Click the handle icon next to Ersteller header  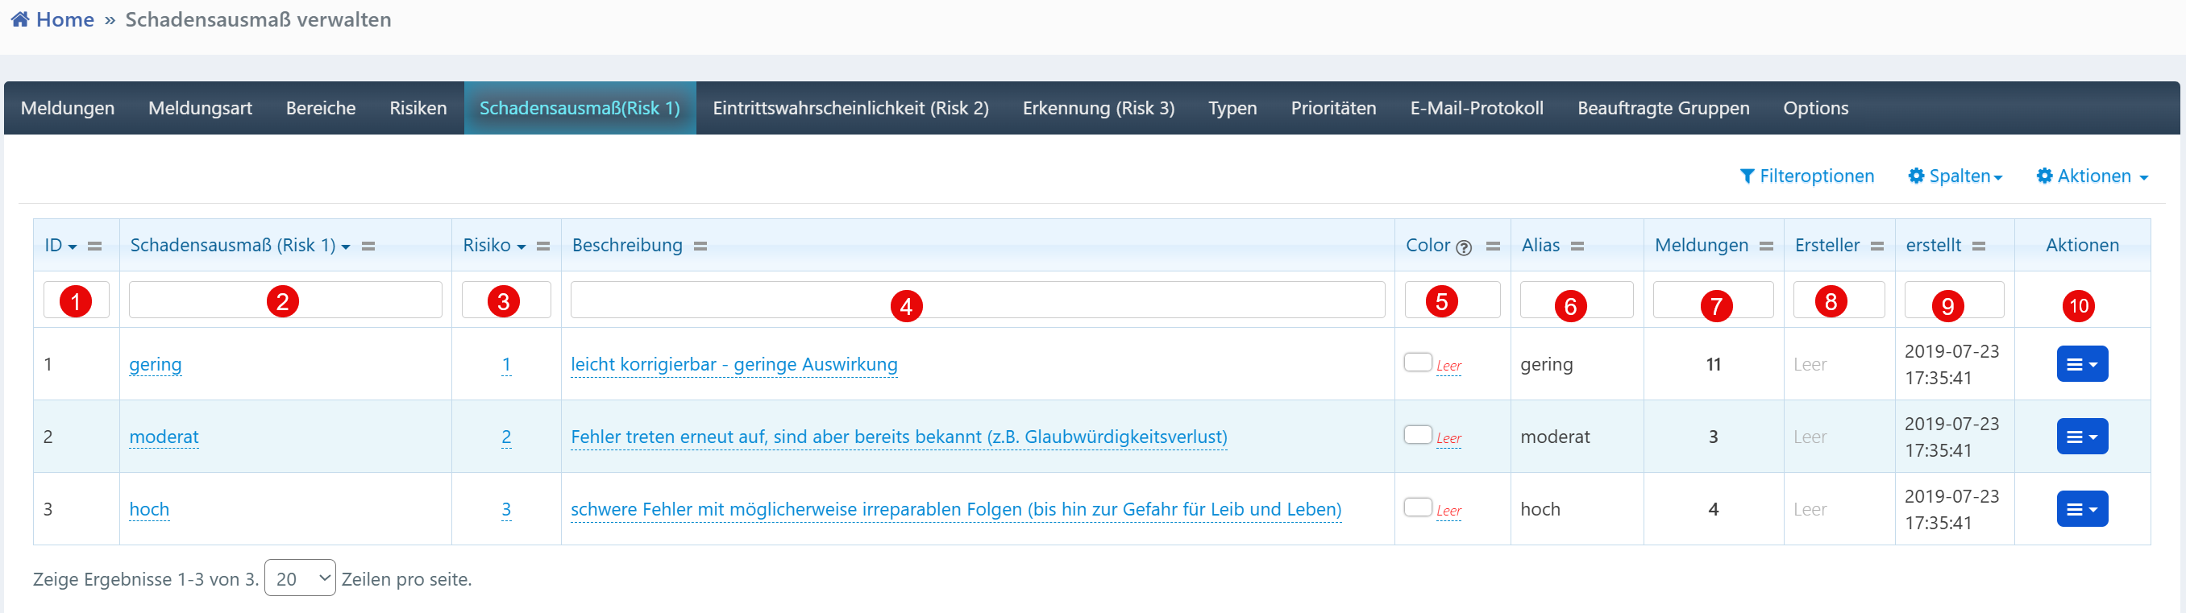click(x=1877, y=246)
